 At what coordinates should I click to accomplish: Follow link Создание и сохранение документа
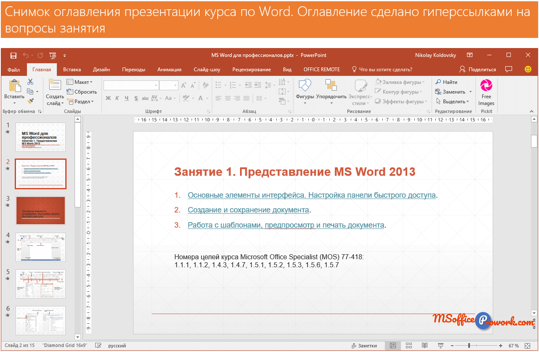(248, 210)
